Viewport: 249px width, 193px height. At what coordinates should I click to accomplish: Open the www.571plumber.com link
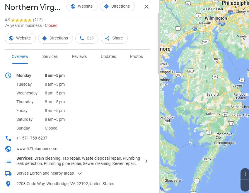coord(37,149)
